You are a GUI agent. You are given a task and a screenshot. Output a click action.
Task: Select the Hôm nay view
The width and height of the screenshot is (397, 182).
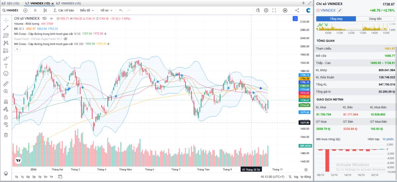(x=373, y=139)
